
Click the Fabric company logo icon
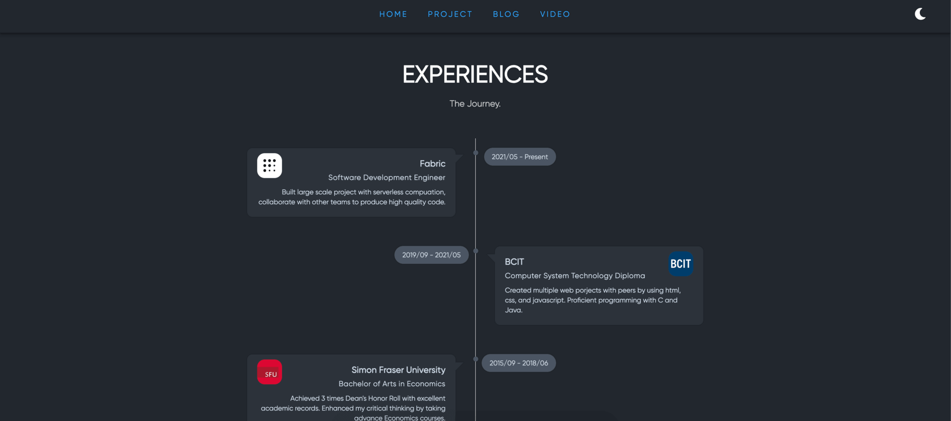coord(270,166)
